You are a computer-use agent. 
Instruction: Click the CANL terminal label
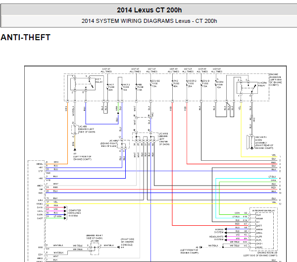(x=40, y=211)
